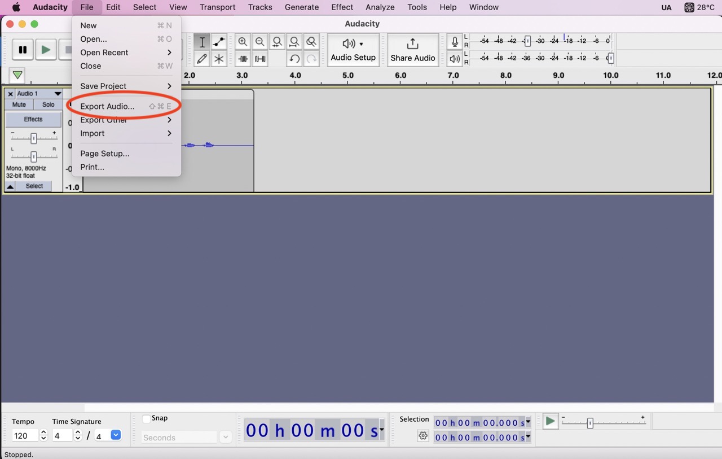Select the Envelope tool
722x459 pixels.
219,42
